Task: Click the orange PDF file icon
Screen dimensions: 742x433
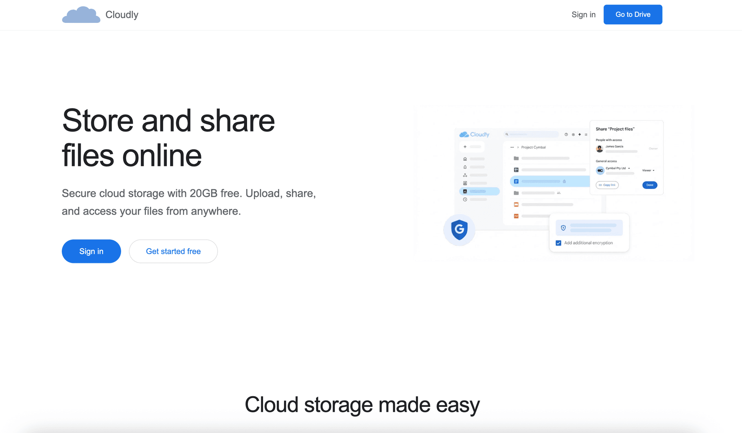Action: tap(516, 216)
